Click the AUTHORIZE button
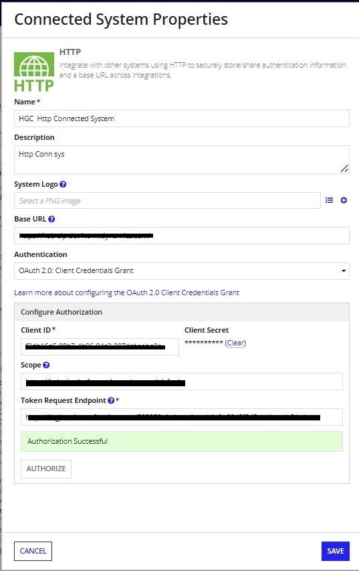 (x=46, y=469)
